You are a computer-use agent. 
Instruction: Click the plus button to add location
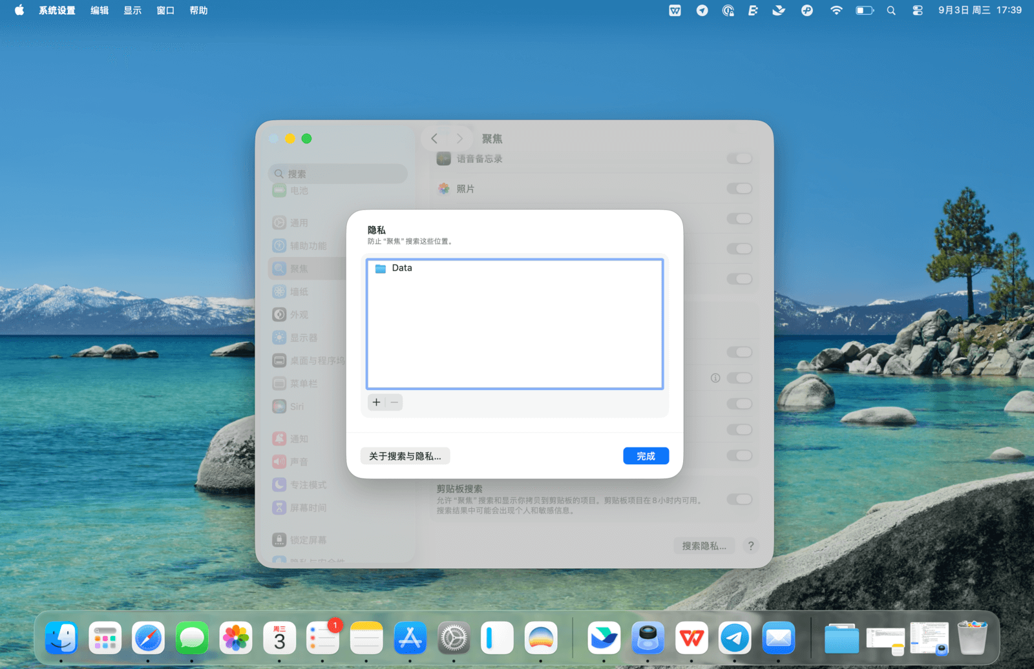376,402
